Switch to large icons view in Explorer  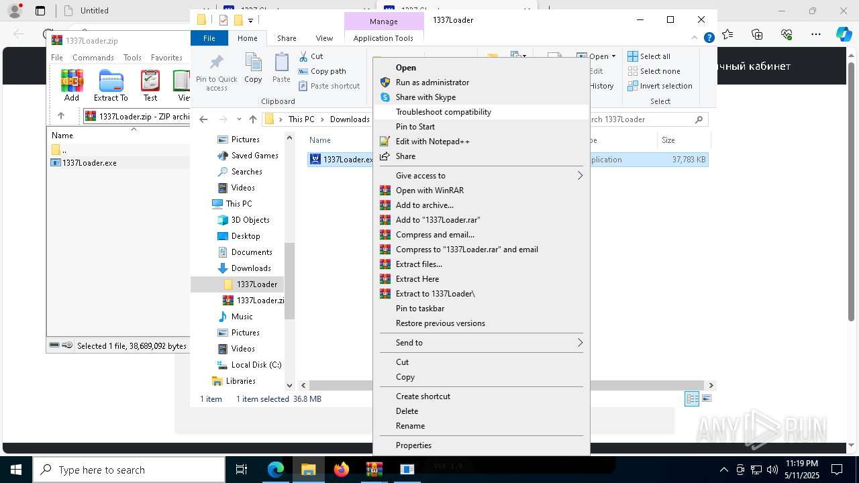[x=706, y=398]
